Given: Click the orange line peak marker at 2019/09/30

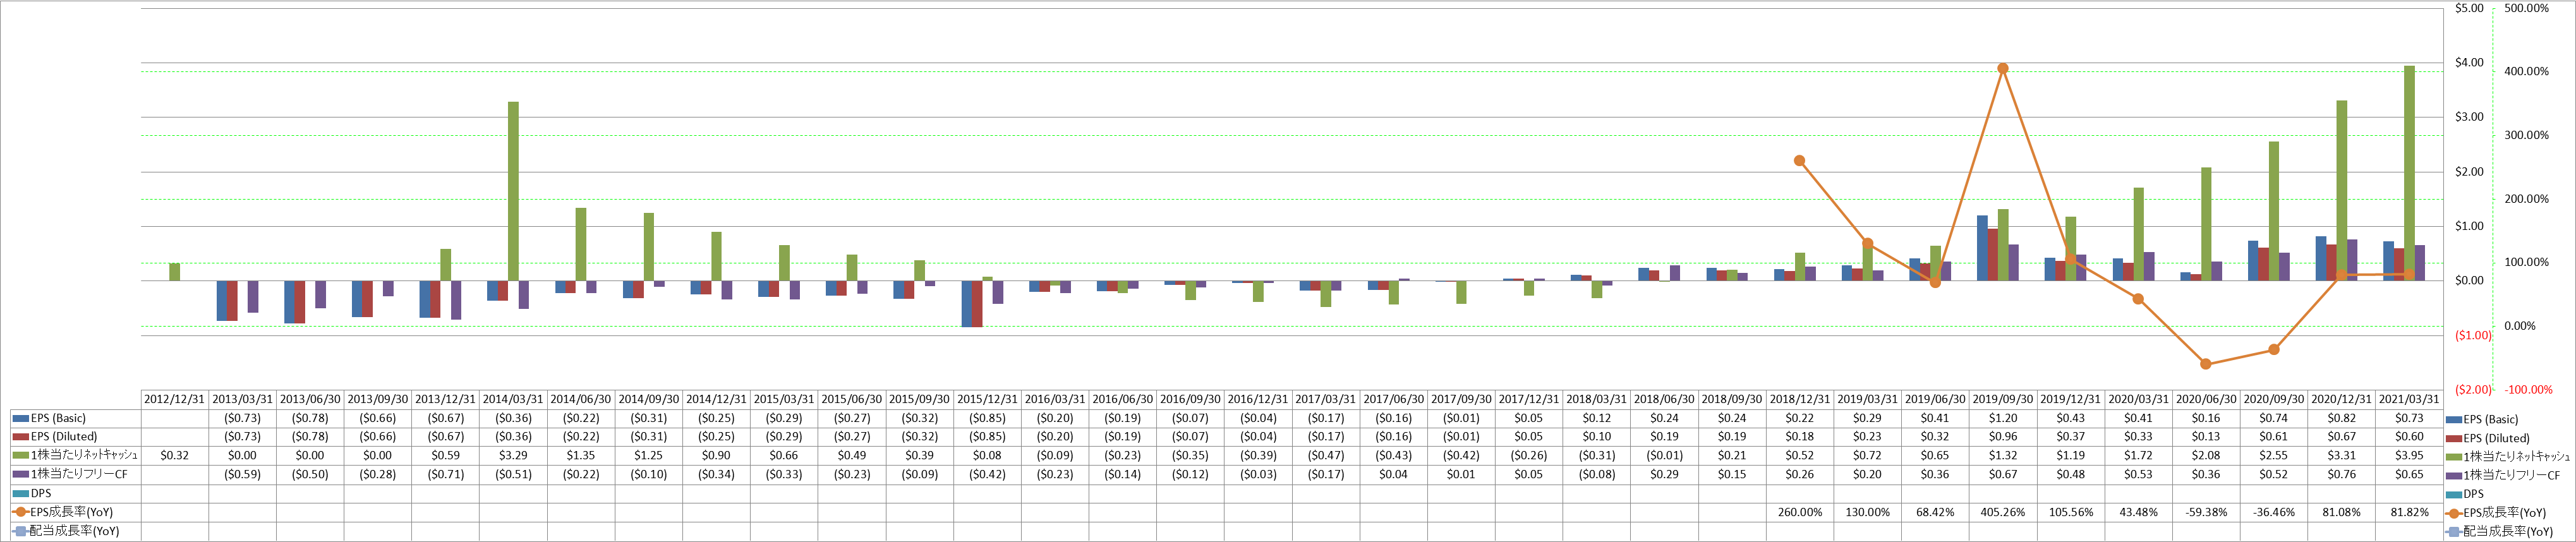Looking at the screenshot, I should (x=2003, y=69).
